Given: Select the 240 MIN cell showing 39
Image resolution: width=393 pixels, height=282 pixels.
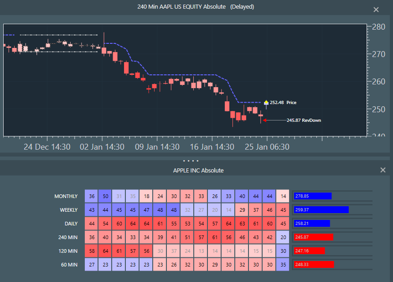Looking at the screenshot, I should [160, 237].
